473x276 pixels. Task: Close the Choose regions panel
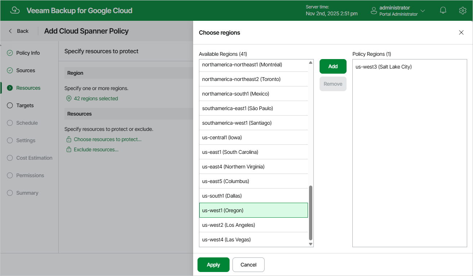coord(461,32)
